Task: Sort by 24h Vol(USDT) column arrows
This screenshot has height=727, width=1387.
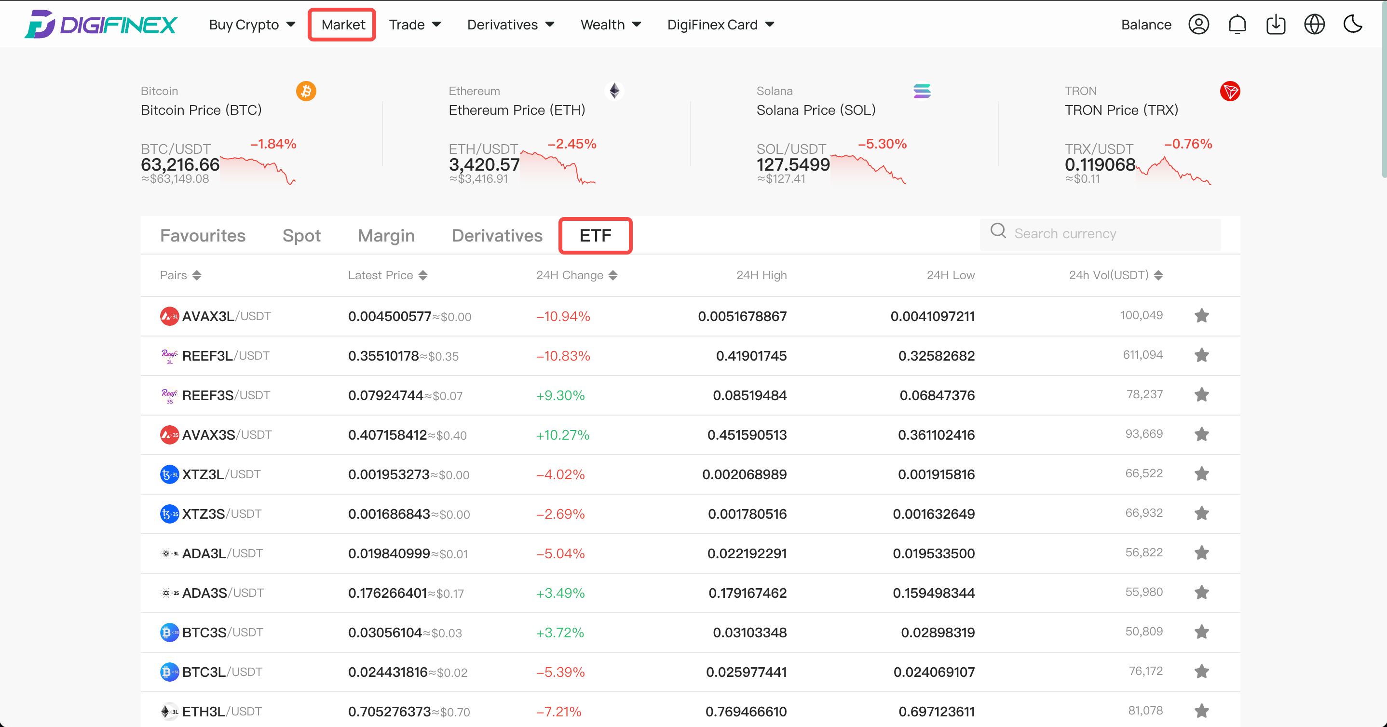Action: pyautogui.click(x=1158, y=275)
